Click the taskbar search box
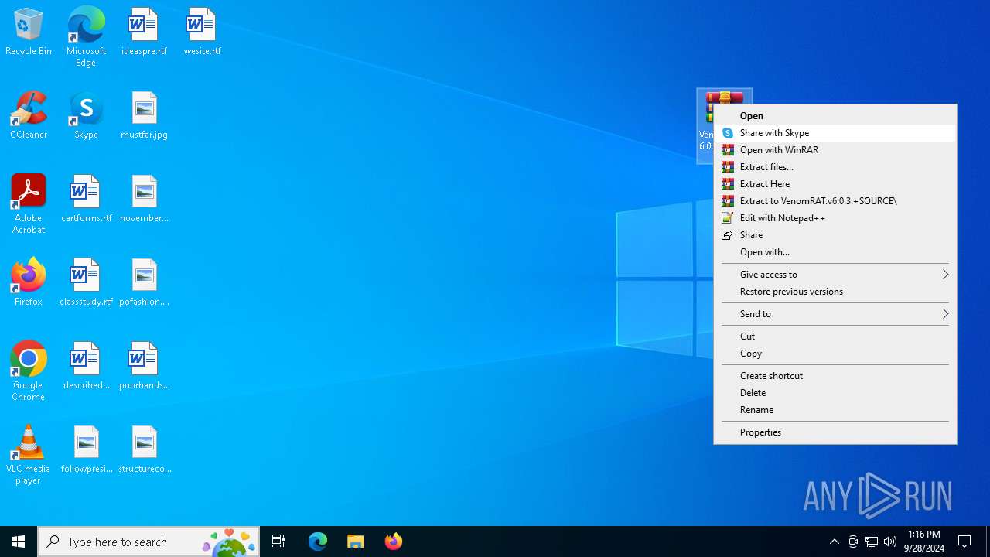The image size is (990, 557). coord(148,542)
